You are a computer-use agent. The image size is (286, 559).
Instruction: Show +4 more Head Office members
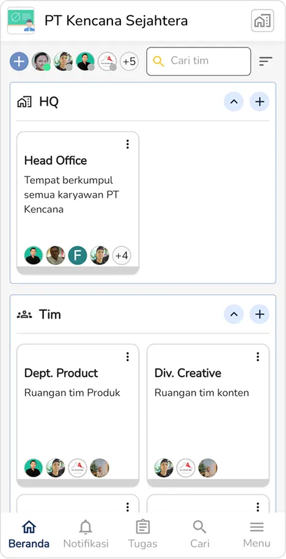(x=122, y=256)
